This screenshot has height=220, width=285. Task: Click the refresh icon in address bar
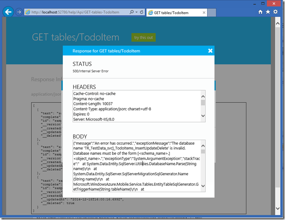141,12
